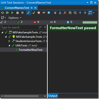Collapse UtilsTests tree node
Image resolution: width=99 pixels, height=99 pixels.
pyautogui.click(x=9, y=45)
